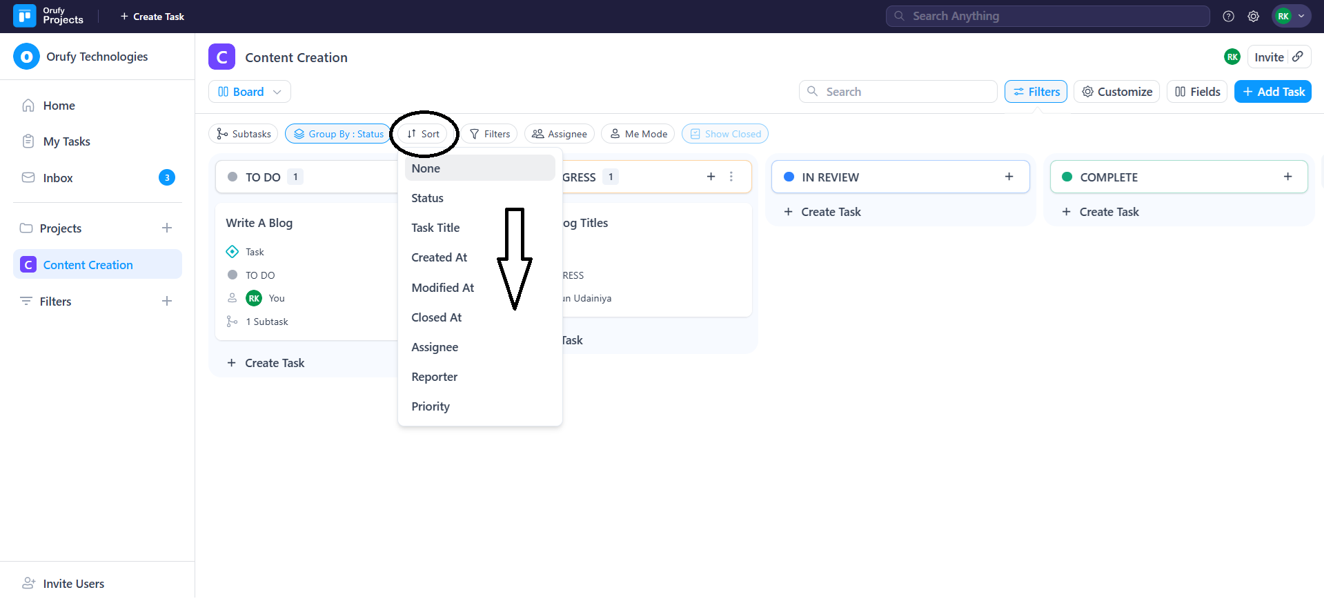
Task: Open the three-dot menu on In Progress column
Action: [731, 177]
